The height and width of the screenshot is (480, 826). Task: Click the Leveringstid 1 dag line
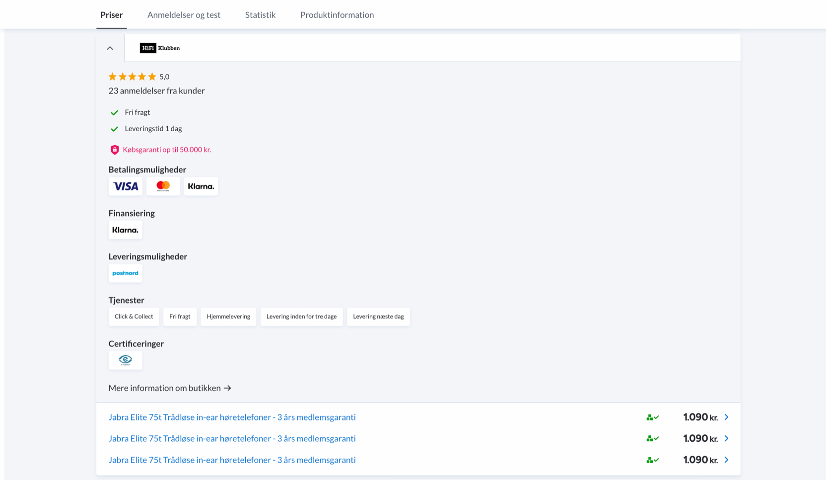tap(146, 129)
